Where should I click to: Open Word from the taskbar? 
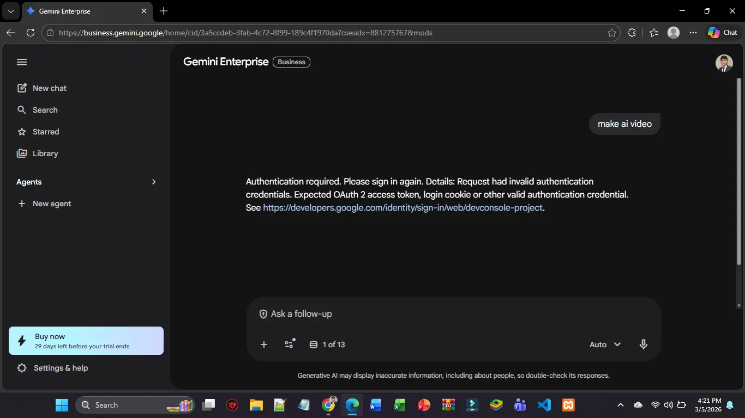click(x=376, y=405)
